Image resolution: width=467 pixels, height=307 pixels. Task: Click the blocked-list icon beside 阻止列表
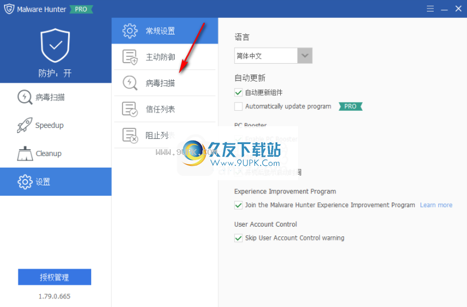click(130, 135)
